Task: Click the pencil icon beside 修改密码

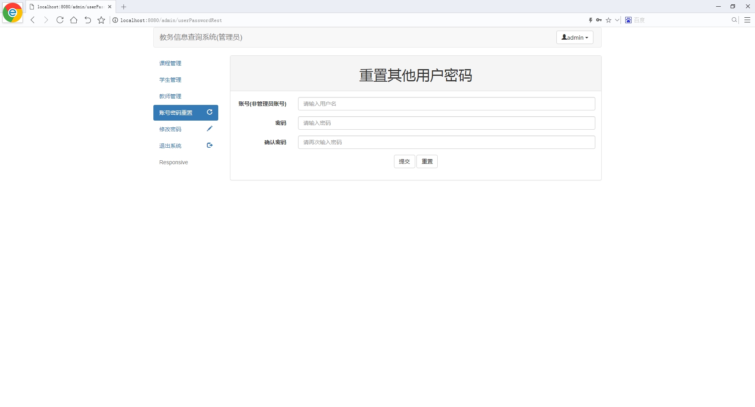Action: (x=210, y=128)
